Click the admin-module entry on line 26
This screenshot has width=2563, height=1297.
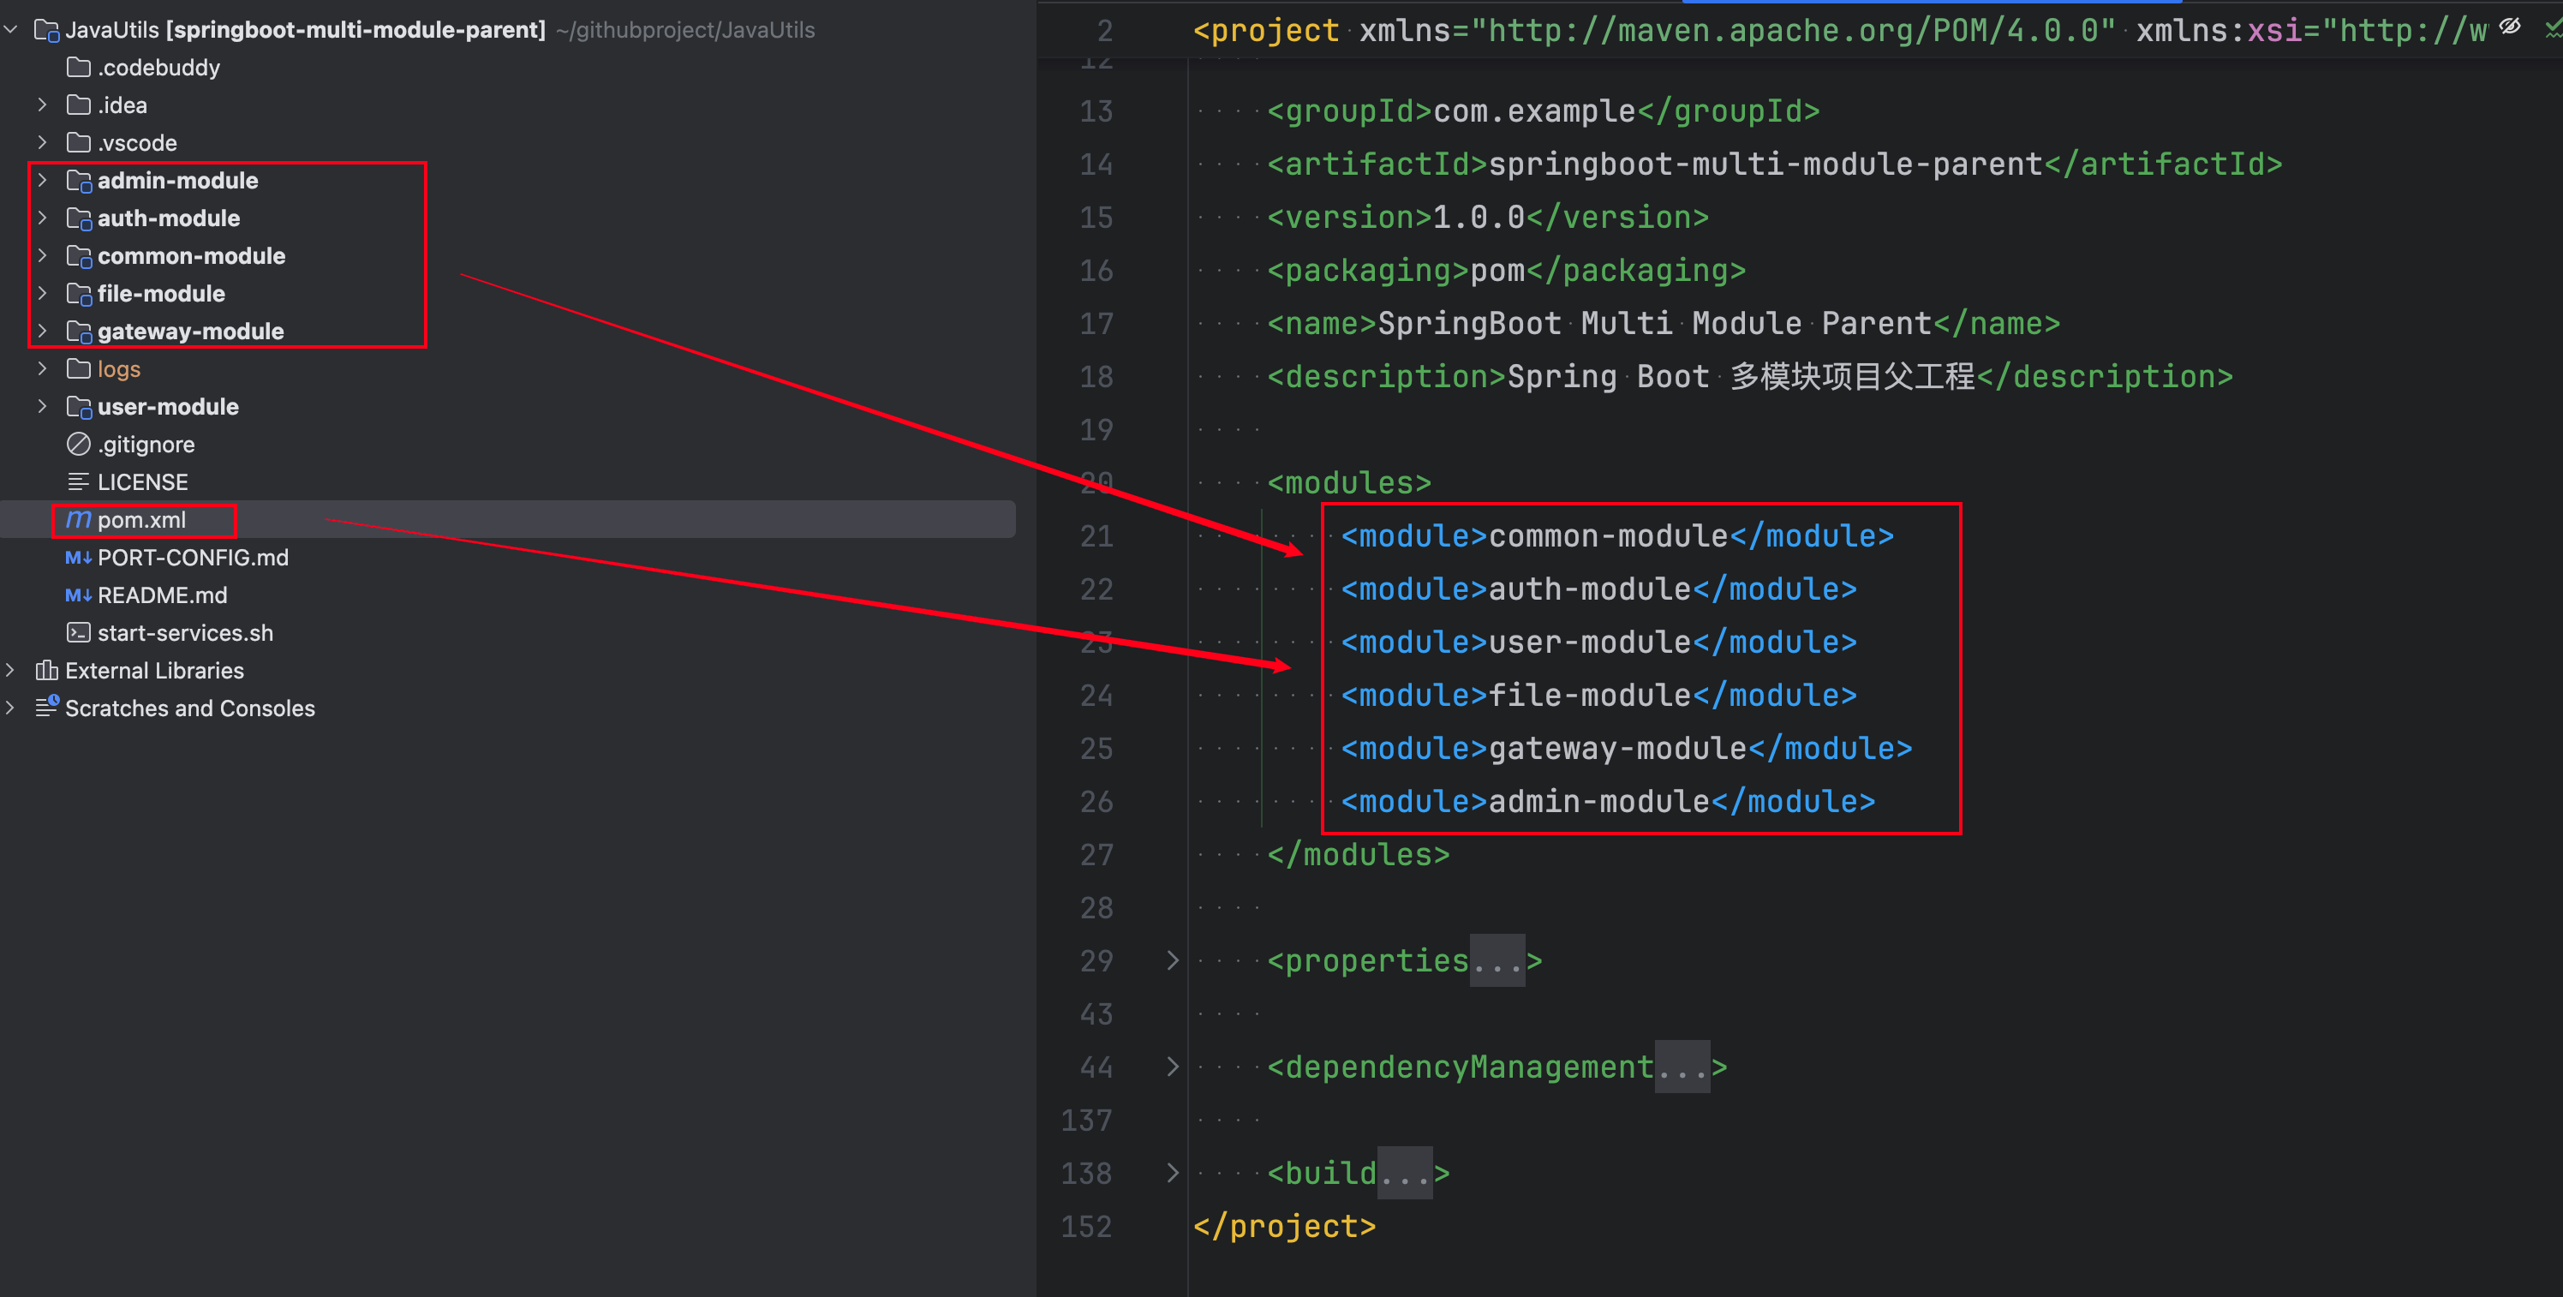[x=1599, y=801]
